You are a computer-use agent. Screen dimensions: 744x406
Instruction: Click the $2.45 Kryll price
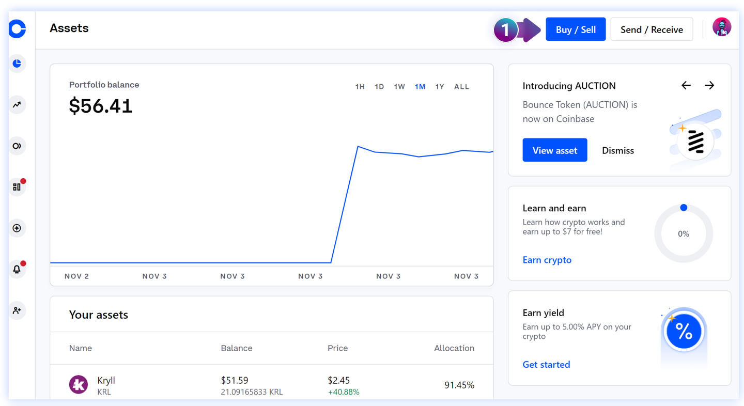339,380
